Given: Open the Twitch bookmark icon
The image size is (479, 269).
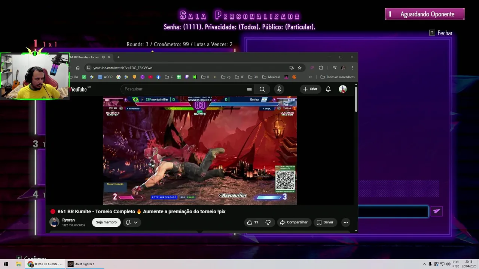Looking at the screenshot, I should tap(187, 77).
